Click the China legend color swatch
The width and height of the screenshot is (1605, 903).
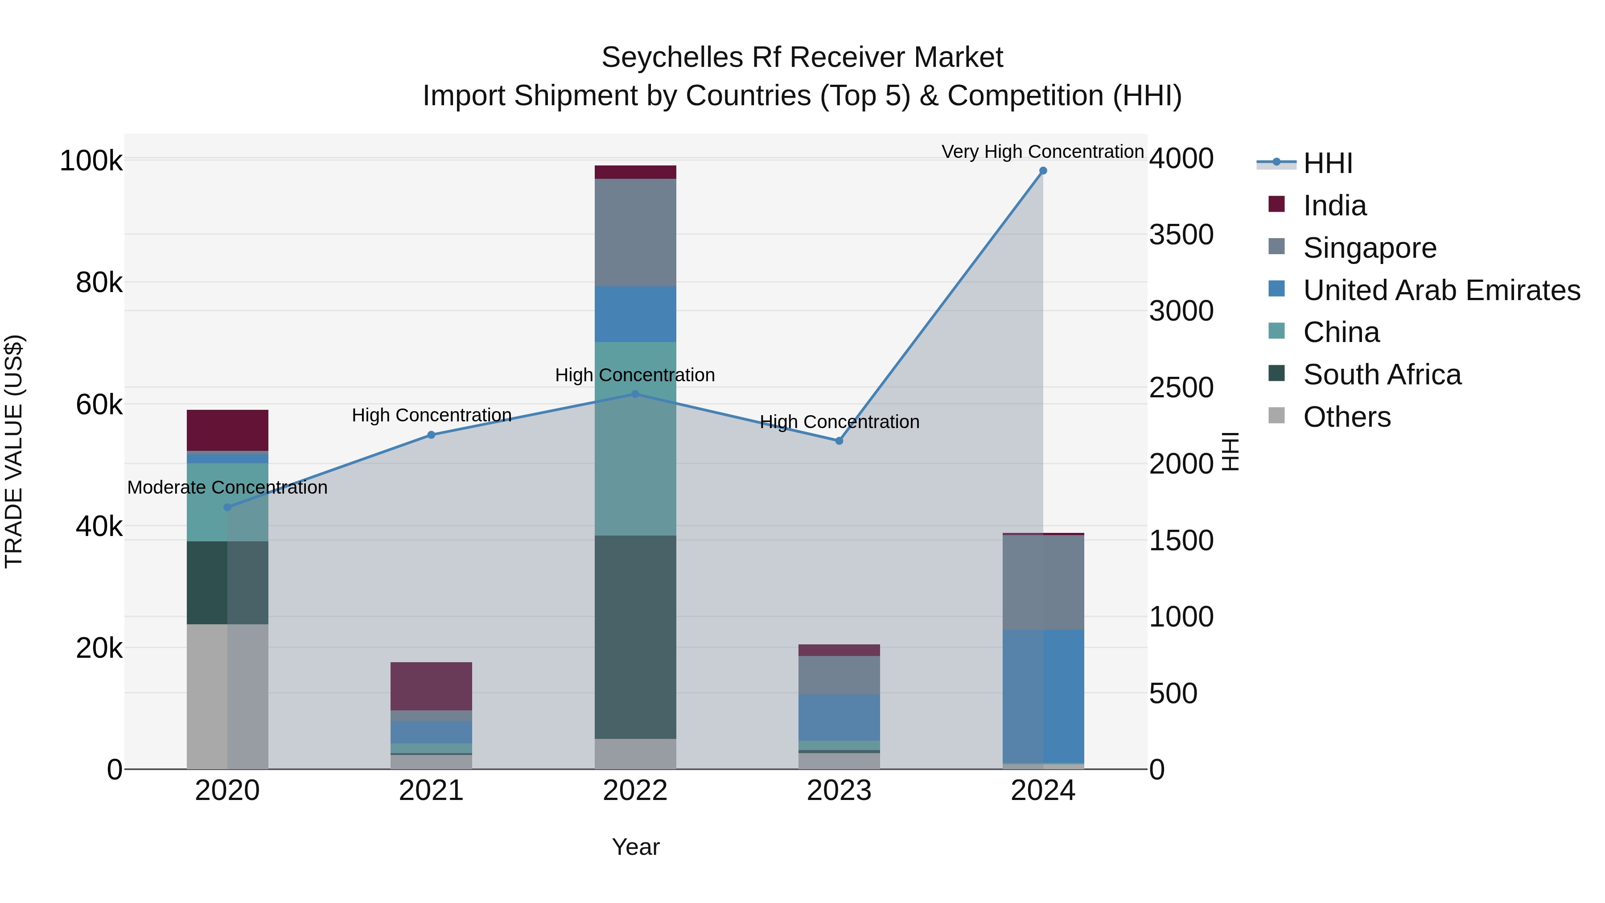coord(1277,331)
